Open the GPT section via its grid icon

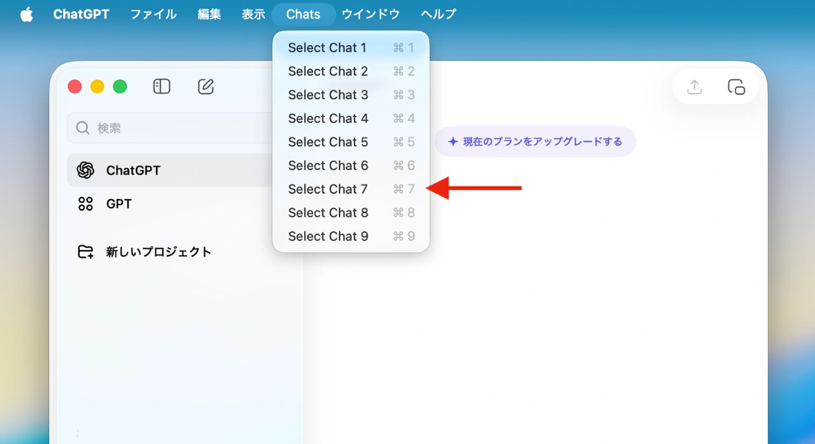[x=85, y=204]
